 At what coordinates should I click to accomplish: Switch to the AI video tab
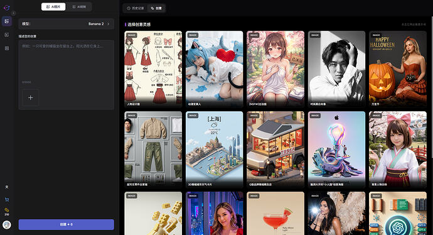79,7
